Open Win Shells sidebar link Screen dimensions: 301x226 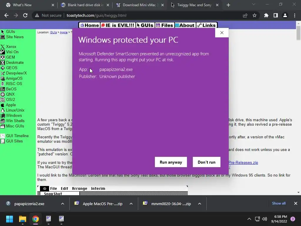coord(15,121)
